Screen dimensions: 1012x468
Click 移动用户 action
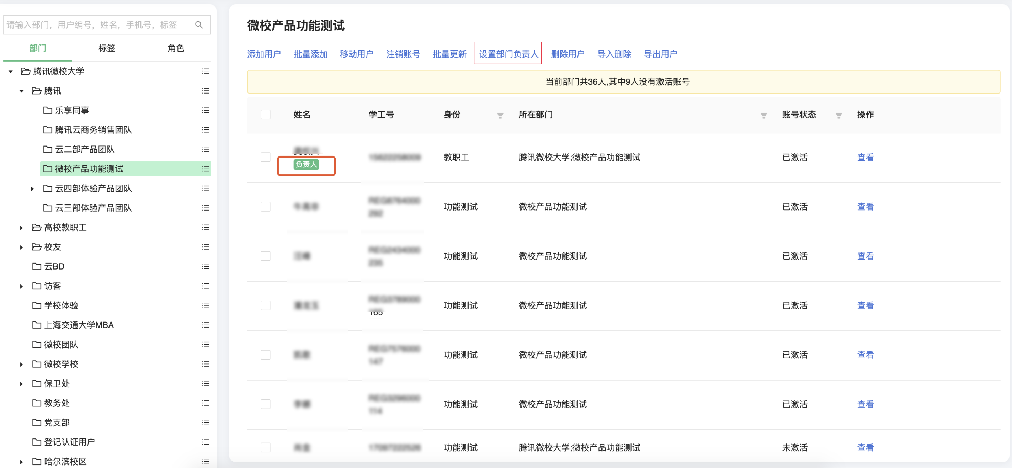point(357,54)
